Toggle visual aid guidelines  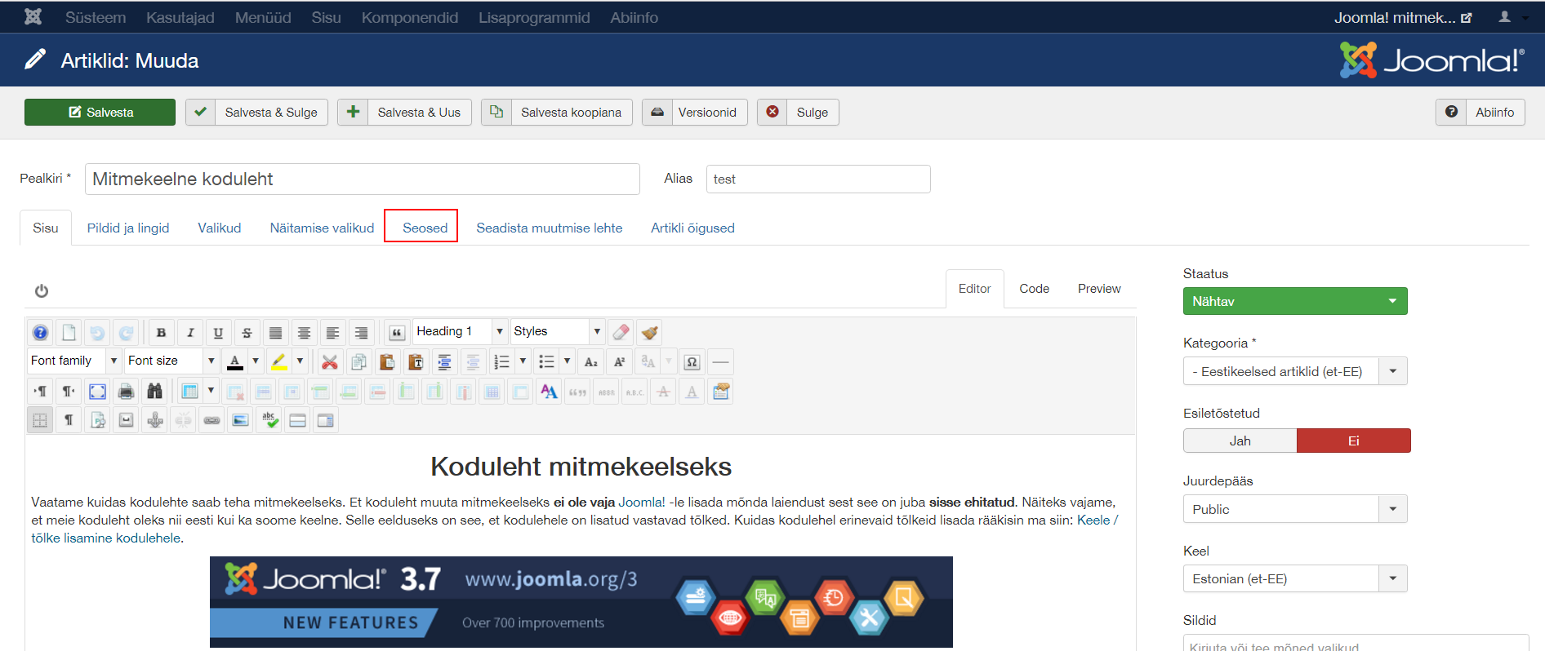(x=40, y=421)
